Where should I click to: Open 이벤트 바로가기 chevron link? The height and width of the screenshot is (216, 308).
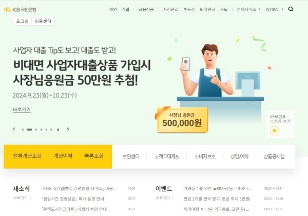(x=164, y=198)
